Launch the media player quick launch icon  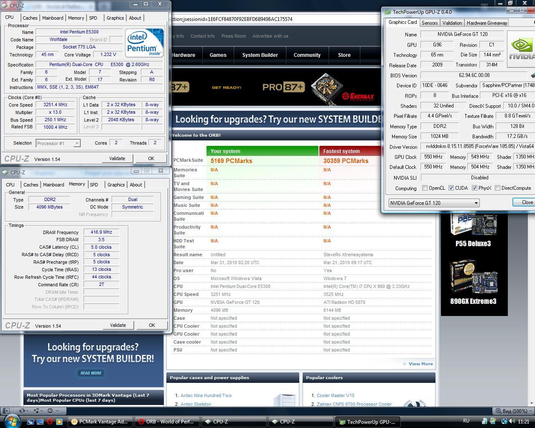59,422
